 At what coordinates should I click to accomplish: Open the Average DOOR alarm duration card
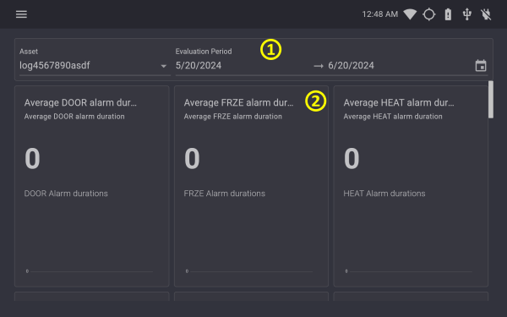92,186
